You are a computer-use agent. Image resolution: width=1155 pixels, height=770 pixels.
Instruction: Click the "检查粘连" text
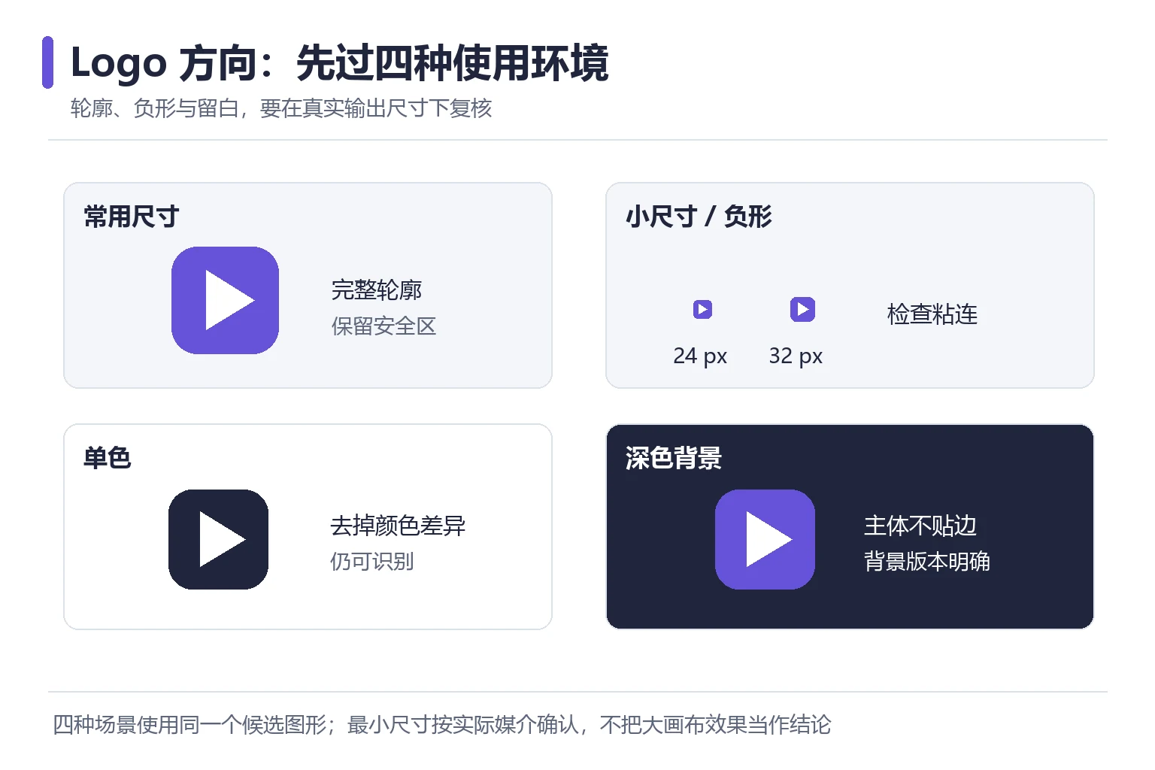click(x=932, y=314)
